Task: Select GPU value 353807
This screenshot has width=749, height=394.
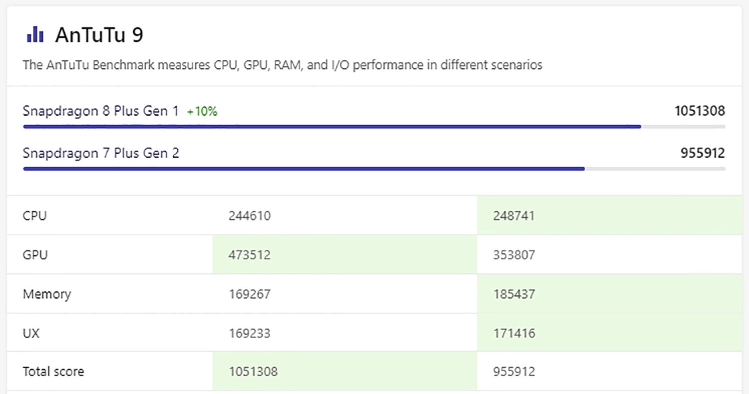Action: (514, 255)
